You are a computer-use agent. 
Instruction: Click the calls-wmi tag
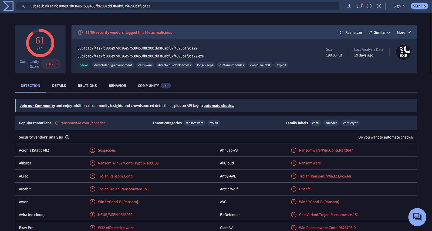point(145,65)
